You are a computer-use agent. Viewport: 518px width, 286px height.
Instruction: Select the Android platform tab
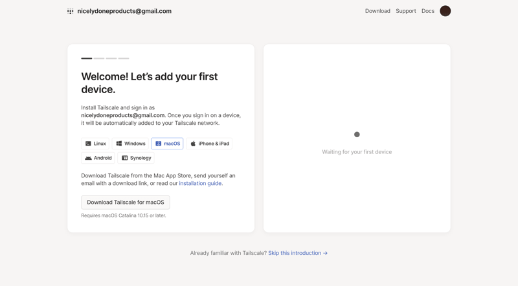point(98,158)
